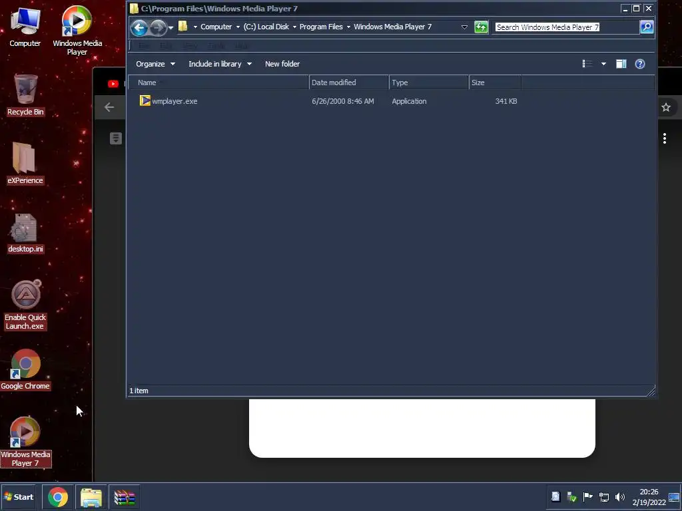Screen dimensions: 682x511
Task: Open WinRAR taskbar button
Action: point(125,497)
